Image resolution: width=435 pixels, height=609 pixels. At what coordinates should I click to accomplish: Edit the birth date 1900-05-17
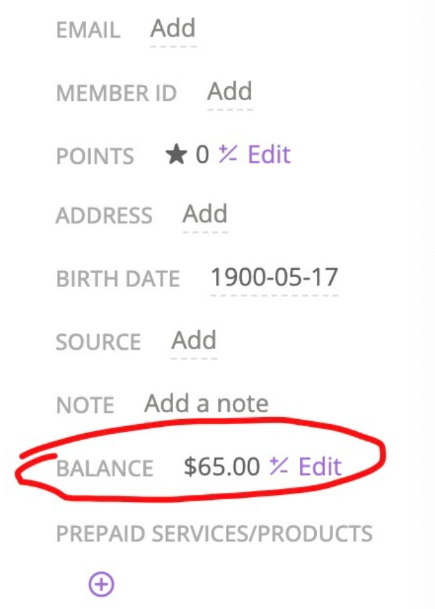pyautogui.click(x=274, y=277)
